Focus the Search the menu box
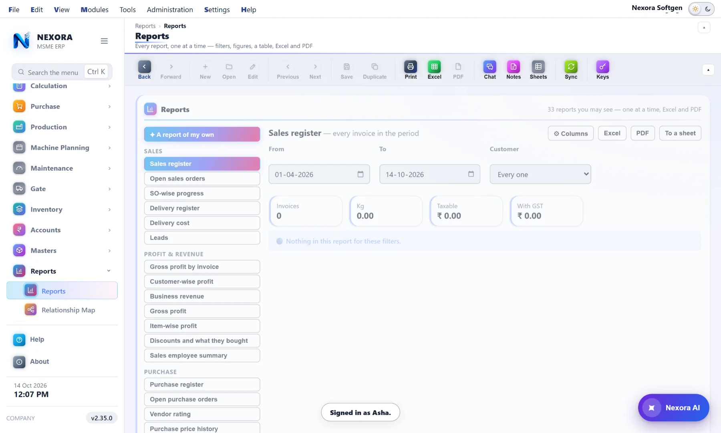Image resolution: width=721 pixels, height=433 pixels. point(62,72)
